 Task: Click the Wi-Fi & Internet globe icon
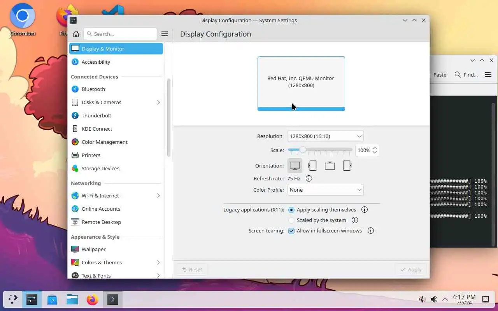75,196
